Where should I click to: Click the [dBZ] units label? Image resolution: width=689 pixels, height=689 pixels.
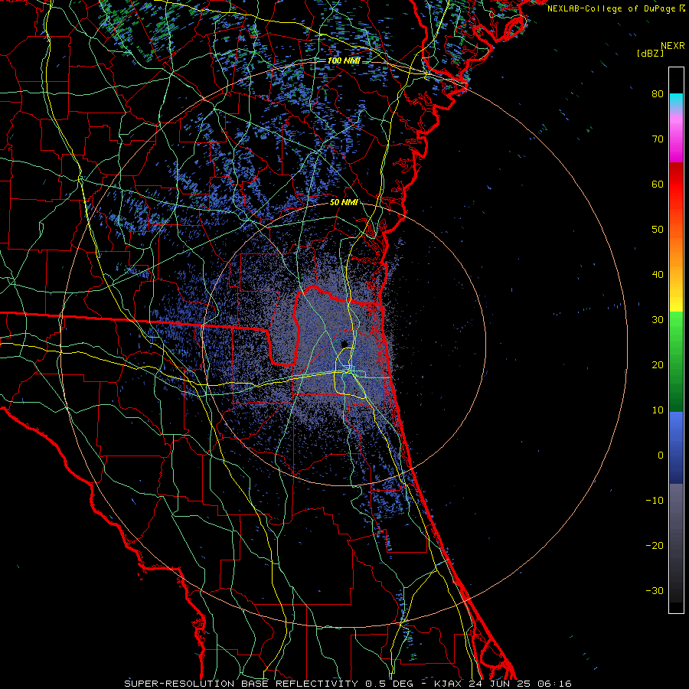[x=650, y=53]
